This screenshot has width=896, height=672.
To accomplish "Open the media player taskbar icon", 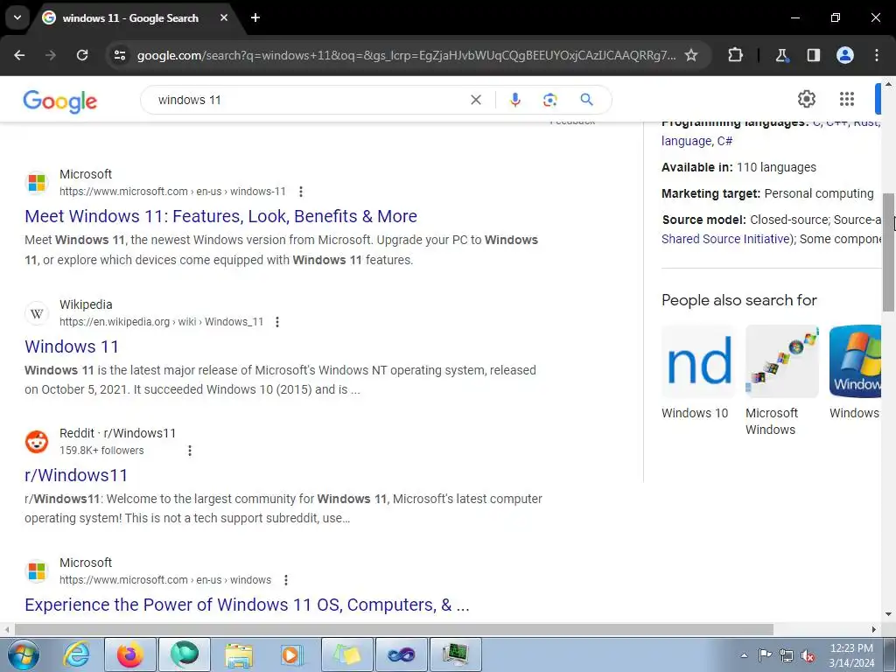I will pyautogui.click(x=292, y=654).
